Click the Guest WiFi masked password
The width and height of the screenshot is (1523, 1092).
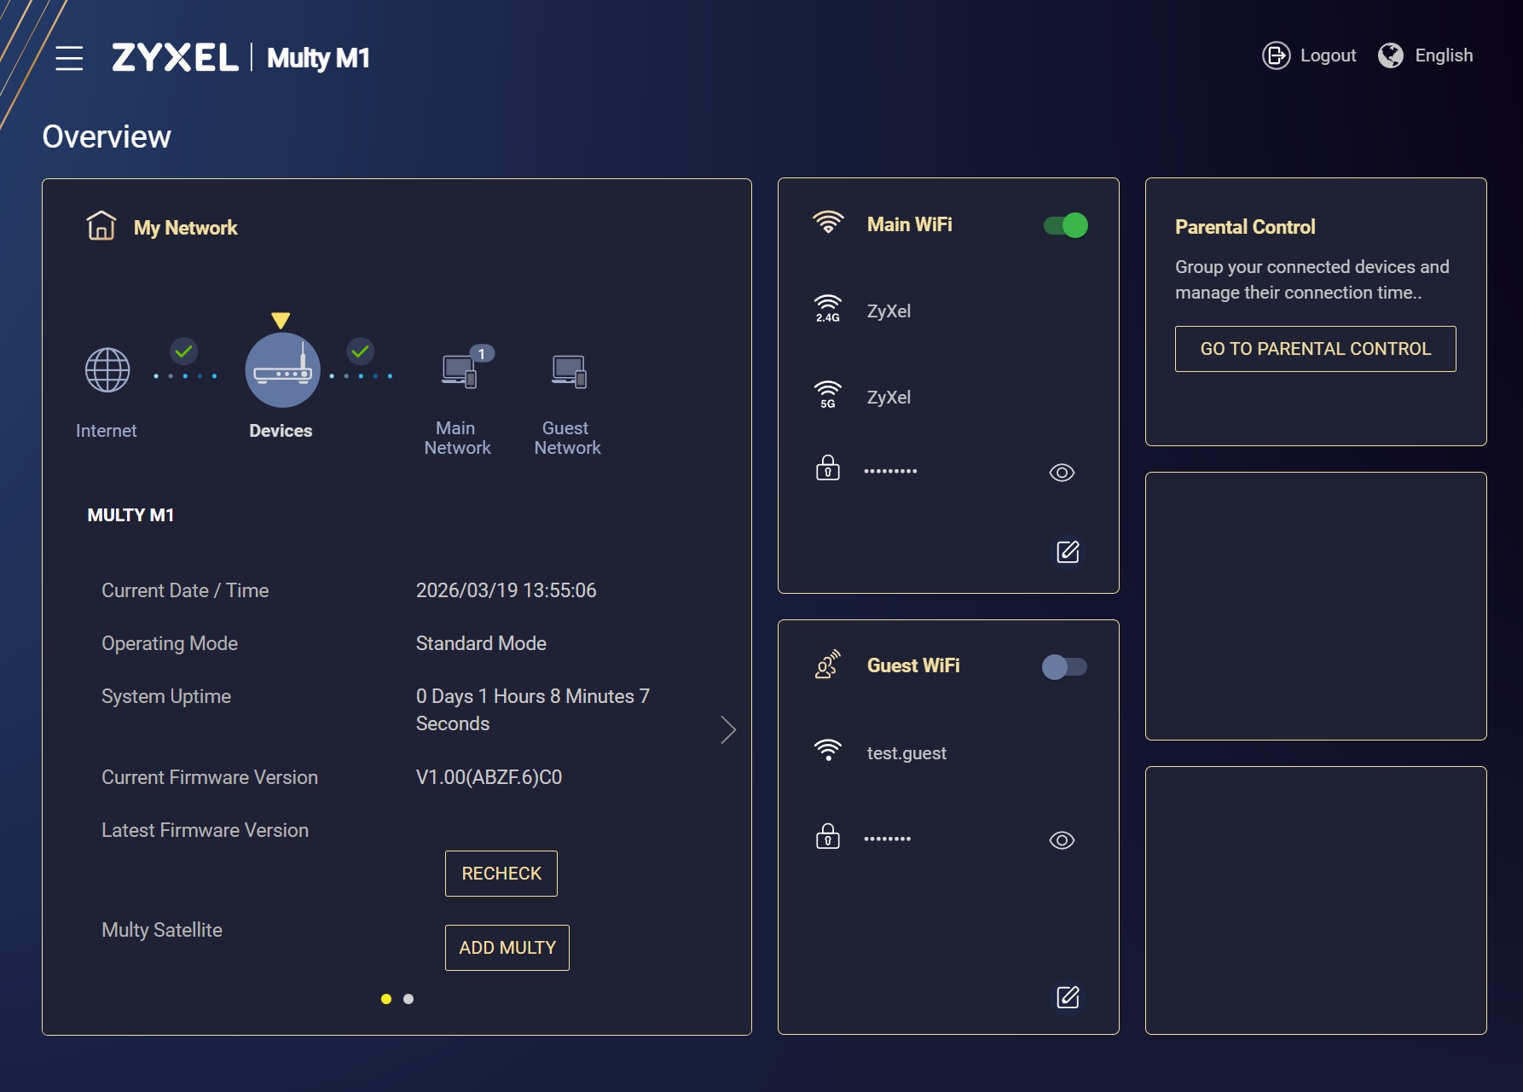[887, 839]
